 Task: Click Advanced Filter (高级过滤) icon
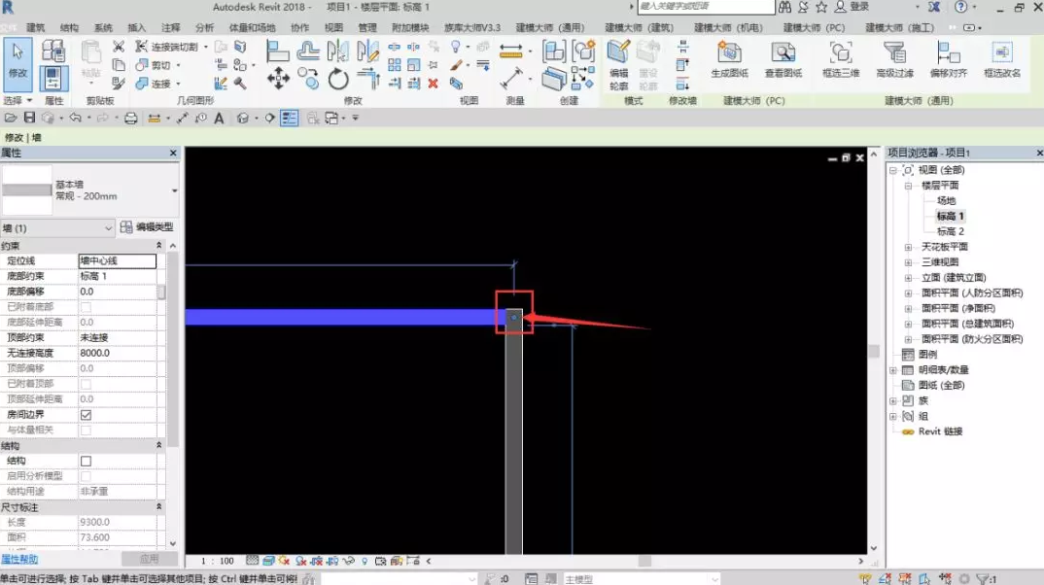coord(894,62)
